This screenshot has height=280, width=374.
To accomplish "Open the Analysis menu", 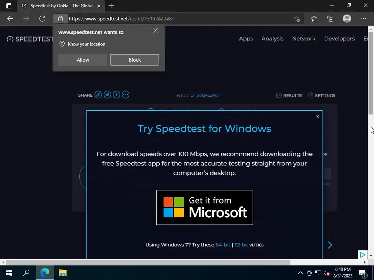I will 272,39.
